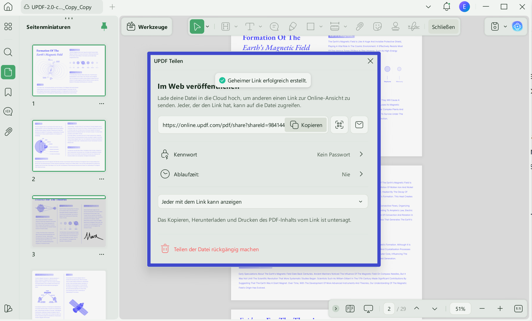Zoom in with the plus button
Screen dimensions: 532x321
(500, 309)
